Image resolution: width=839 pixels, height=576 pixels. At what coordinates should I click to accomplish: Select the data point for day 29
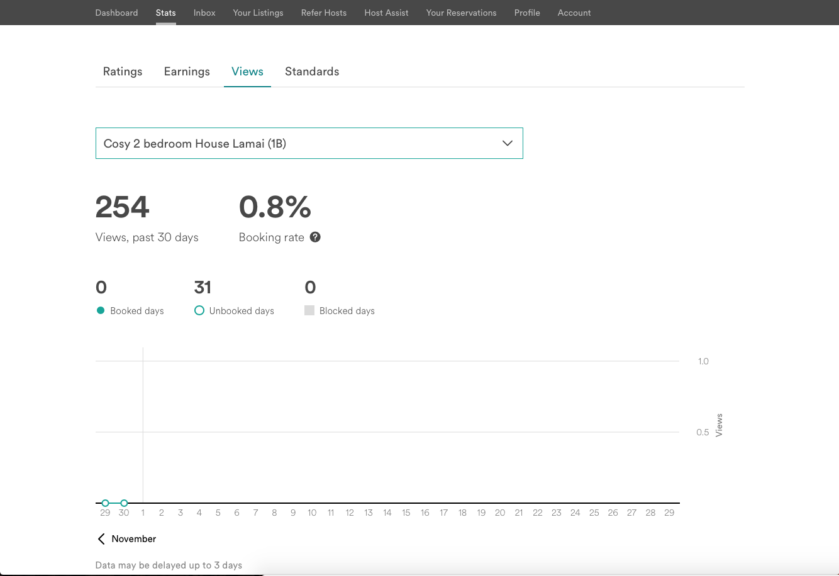105,503
